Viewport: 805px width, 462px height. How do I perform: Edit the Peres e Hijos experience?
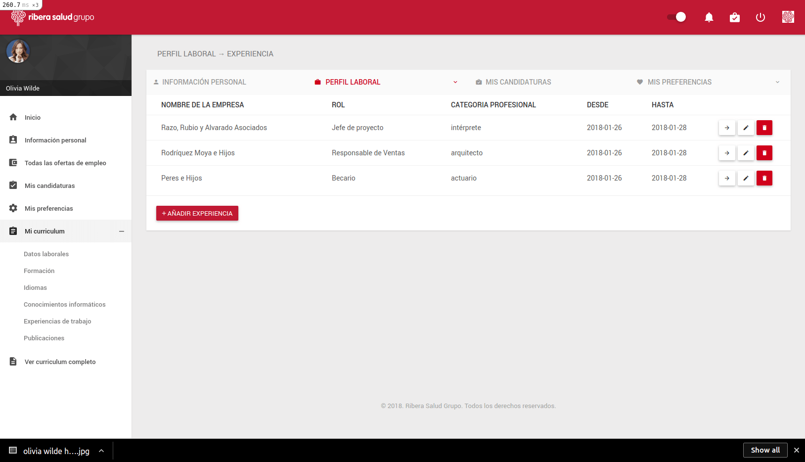746,178
